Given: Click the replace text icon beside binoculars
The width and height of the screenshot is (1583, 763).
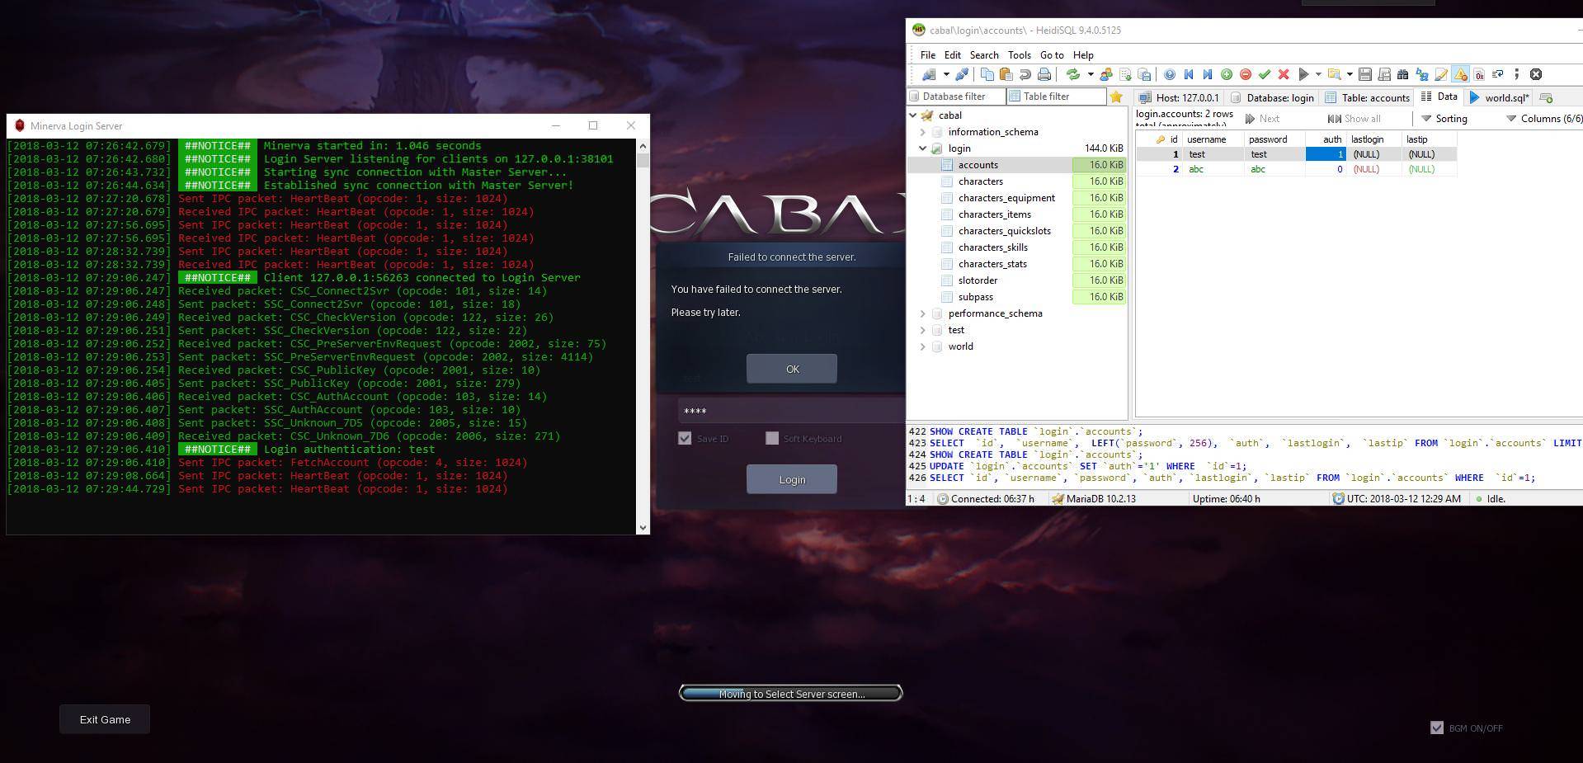Looking at the screenshot, I should coord(1422,74).
